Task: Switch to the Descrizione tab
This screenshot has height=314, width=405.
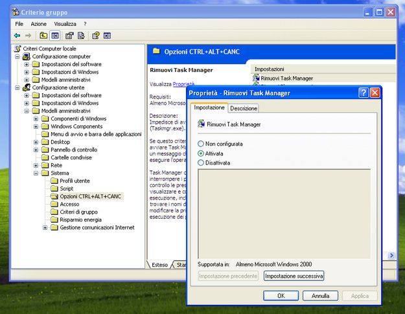Action: pos(244,108)
